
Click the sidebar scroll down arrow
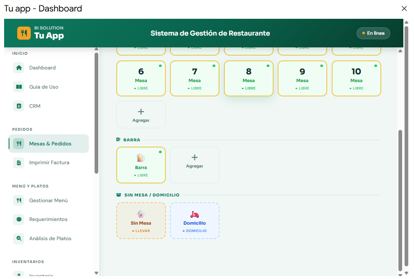[96, 273]
